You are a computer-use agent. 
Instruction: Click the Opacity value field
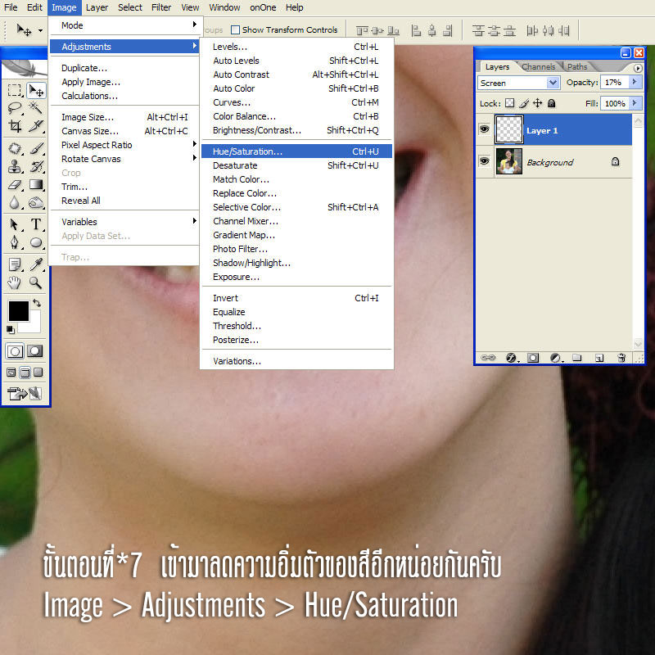tap(614, 83)
